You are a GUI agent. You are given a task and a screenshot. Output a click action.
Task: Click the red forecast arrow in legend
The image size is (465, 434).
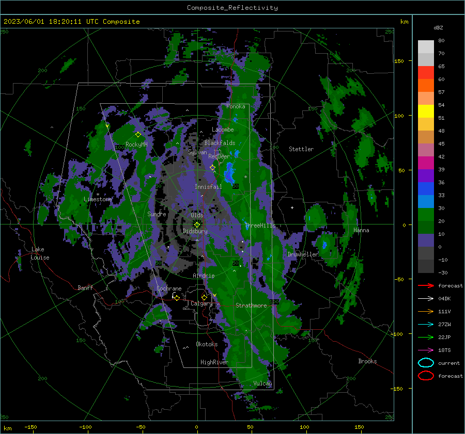point(426,285)
